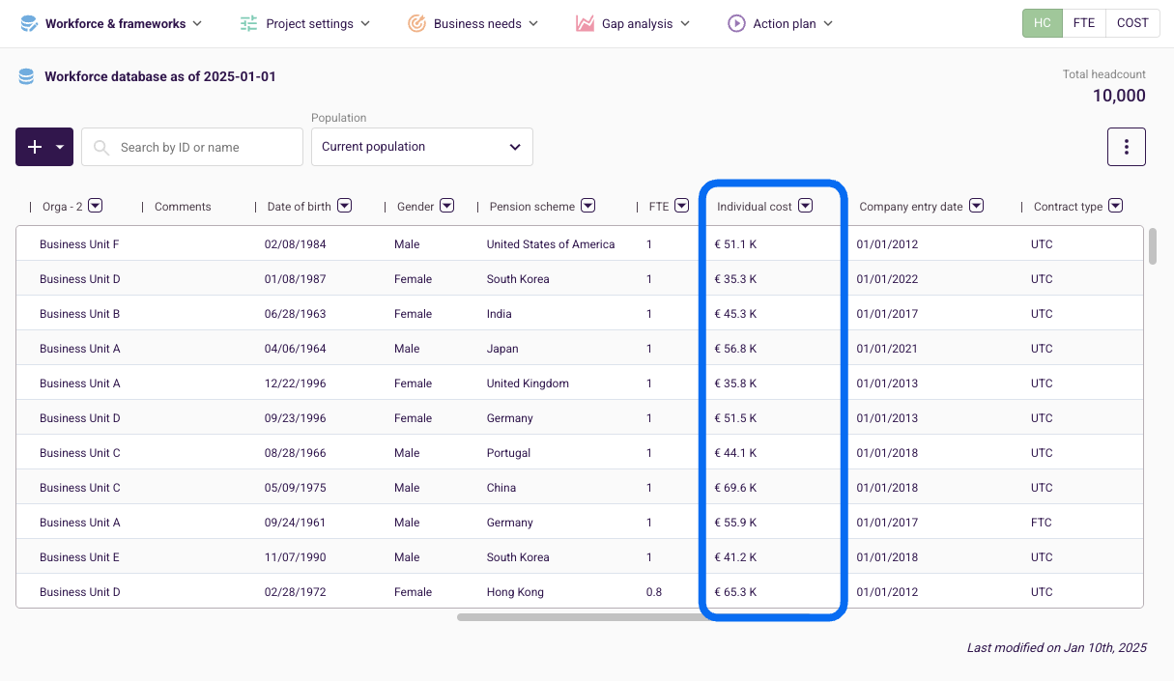This screenshot has width=1174, height=681.
Task: Click the magnifier search icon
Action: point(101,148)
